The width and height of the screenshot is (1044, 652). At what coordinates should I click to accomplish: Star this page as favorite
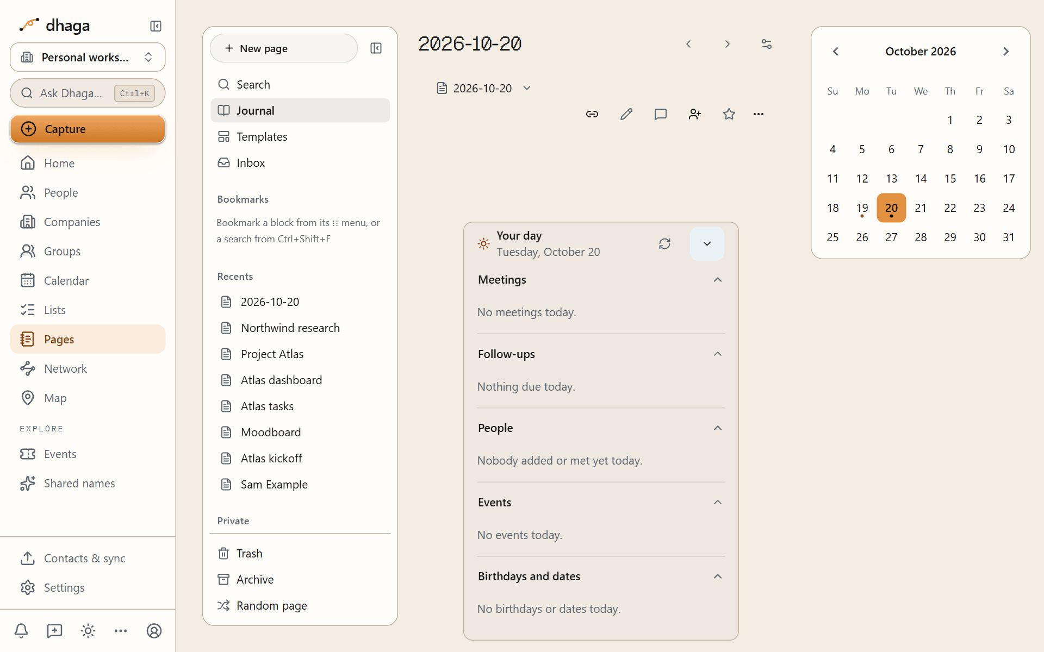pos(729,114)
